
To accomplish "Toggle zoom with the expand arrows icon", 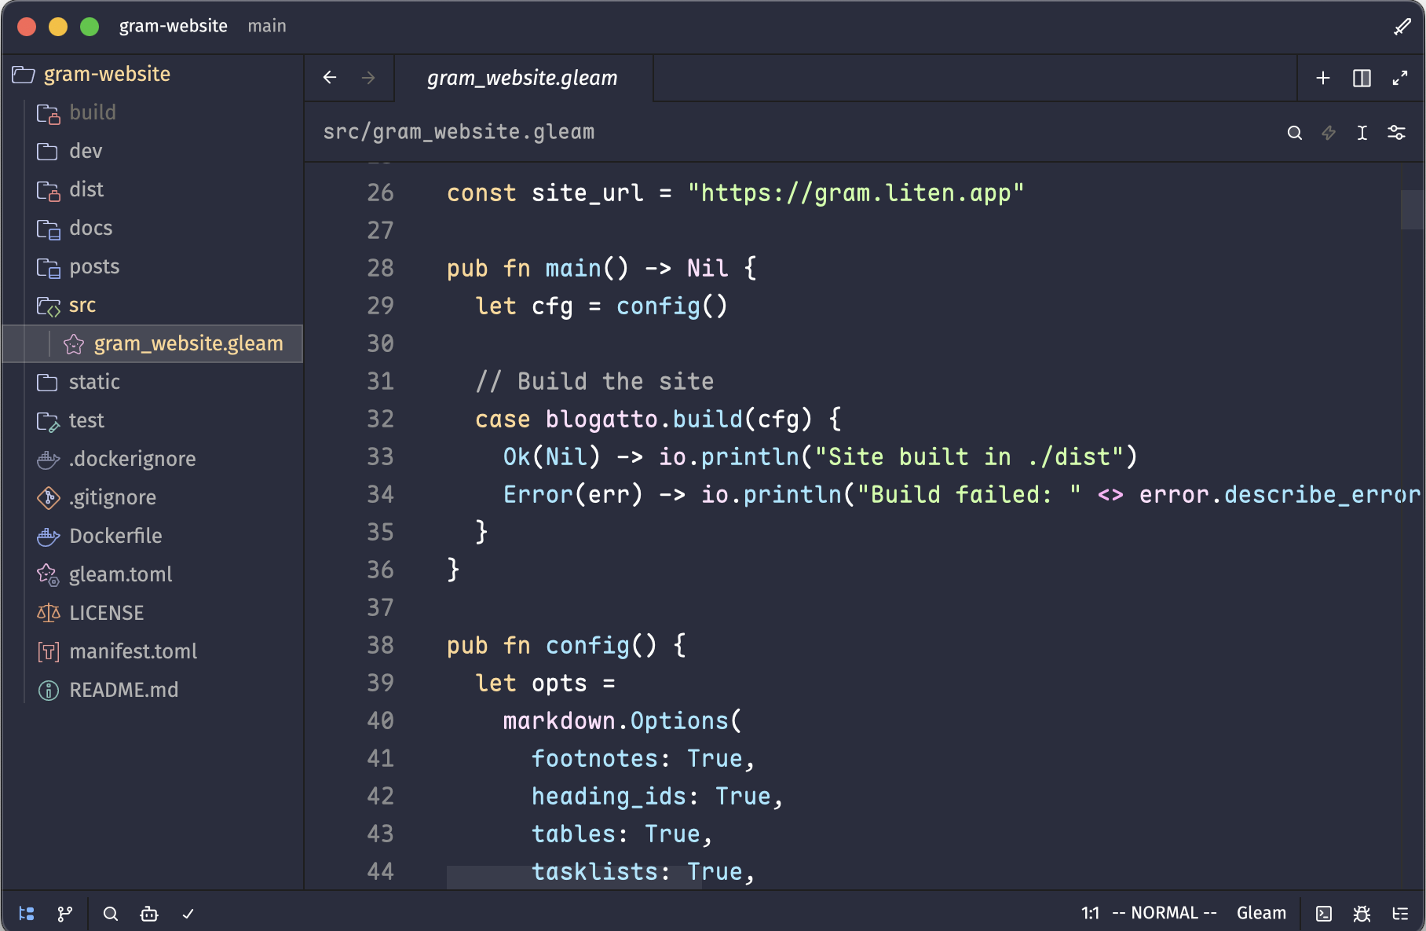I will coord(1400,78).
